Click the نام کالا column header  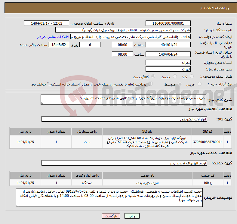click(147, 132)
